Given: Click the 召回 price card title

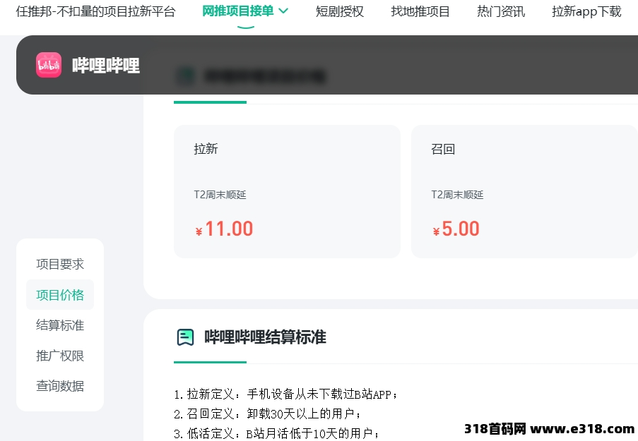Looking at the screenshot, I should (x=443, y=149).
